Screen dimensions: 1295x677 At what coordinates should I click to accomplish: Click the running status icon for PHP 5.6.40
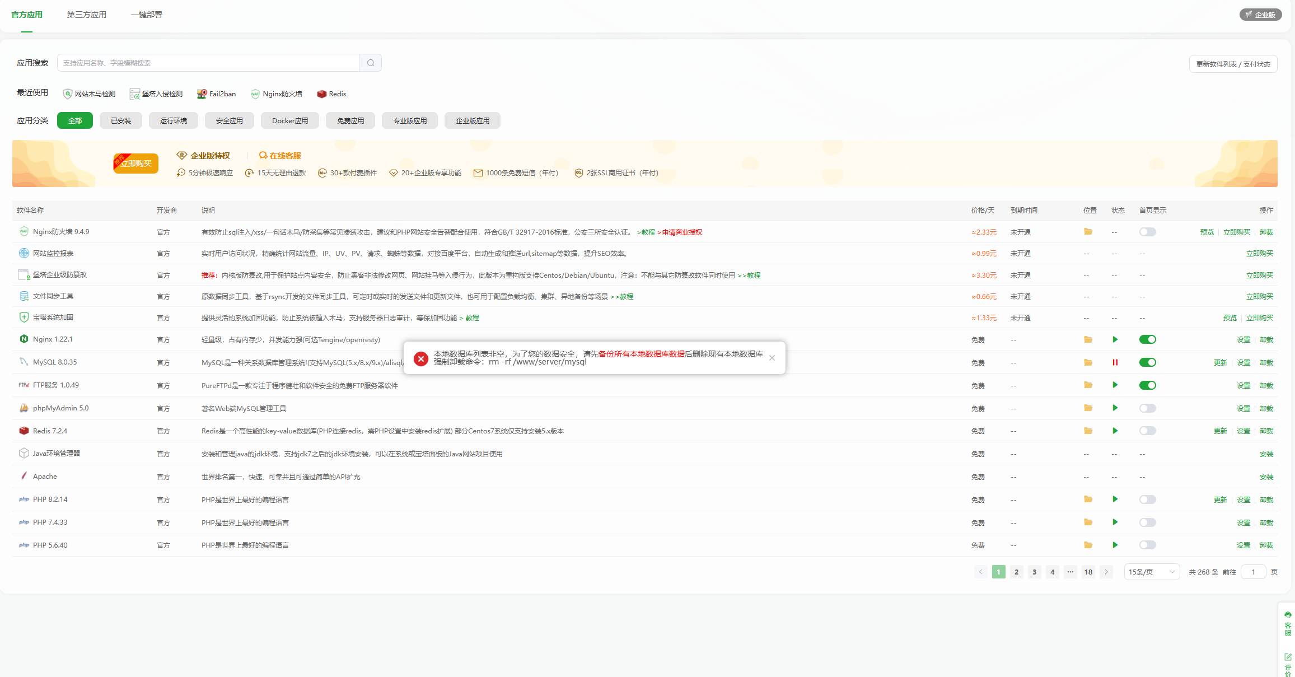point(1115,545)
